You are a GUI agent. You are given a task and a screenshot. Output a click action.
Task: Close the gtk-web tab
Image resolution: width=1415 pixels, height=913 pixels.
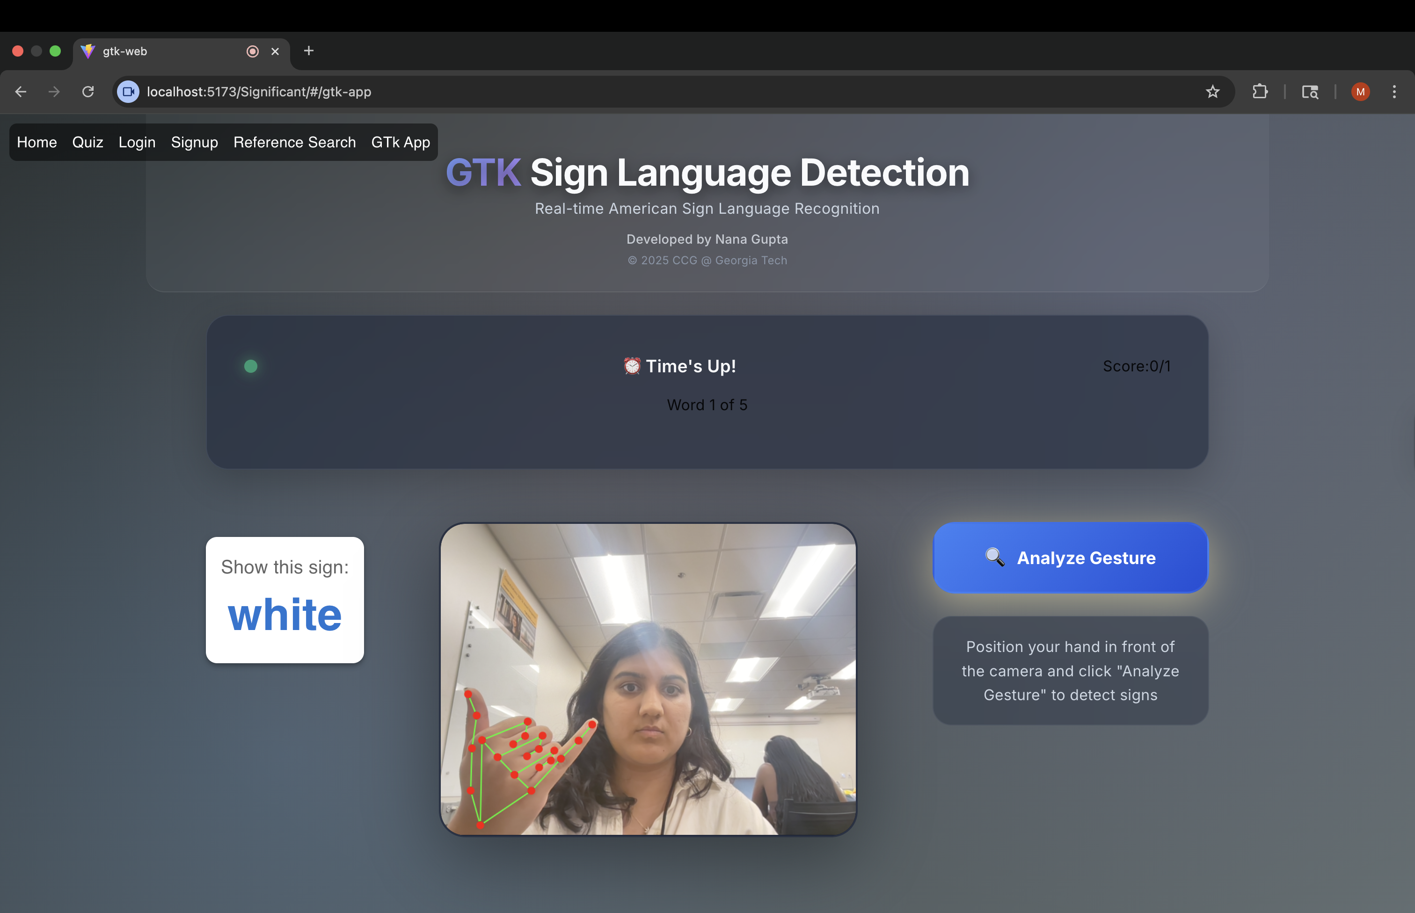(275, 51)
